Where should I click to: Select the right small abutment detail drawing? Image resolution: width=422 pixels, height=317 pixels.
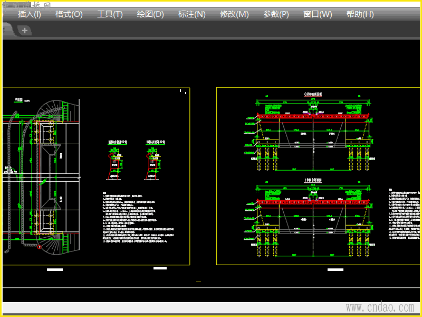tap(155, 160)
